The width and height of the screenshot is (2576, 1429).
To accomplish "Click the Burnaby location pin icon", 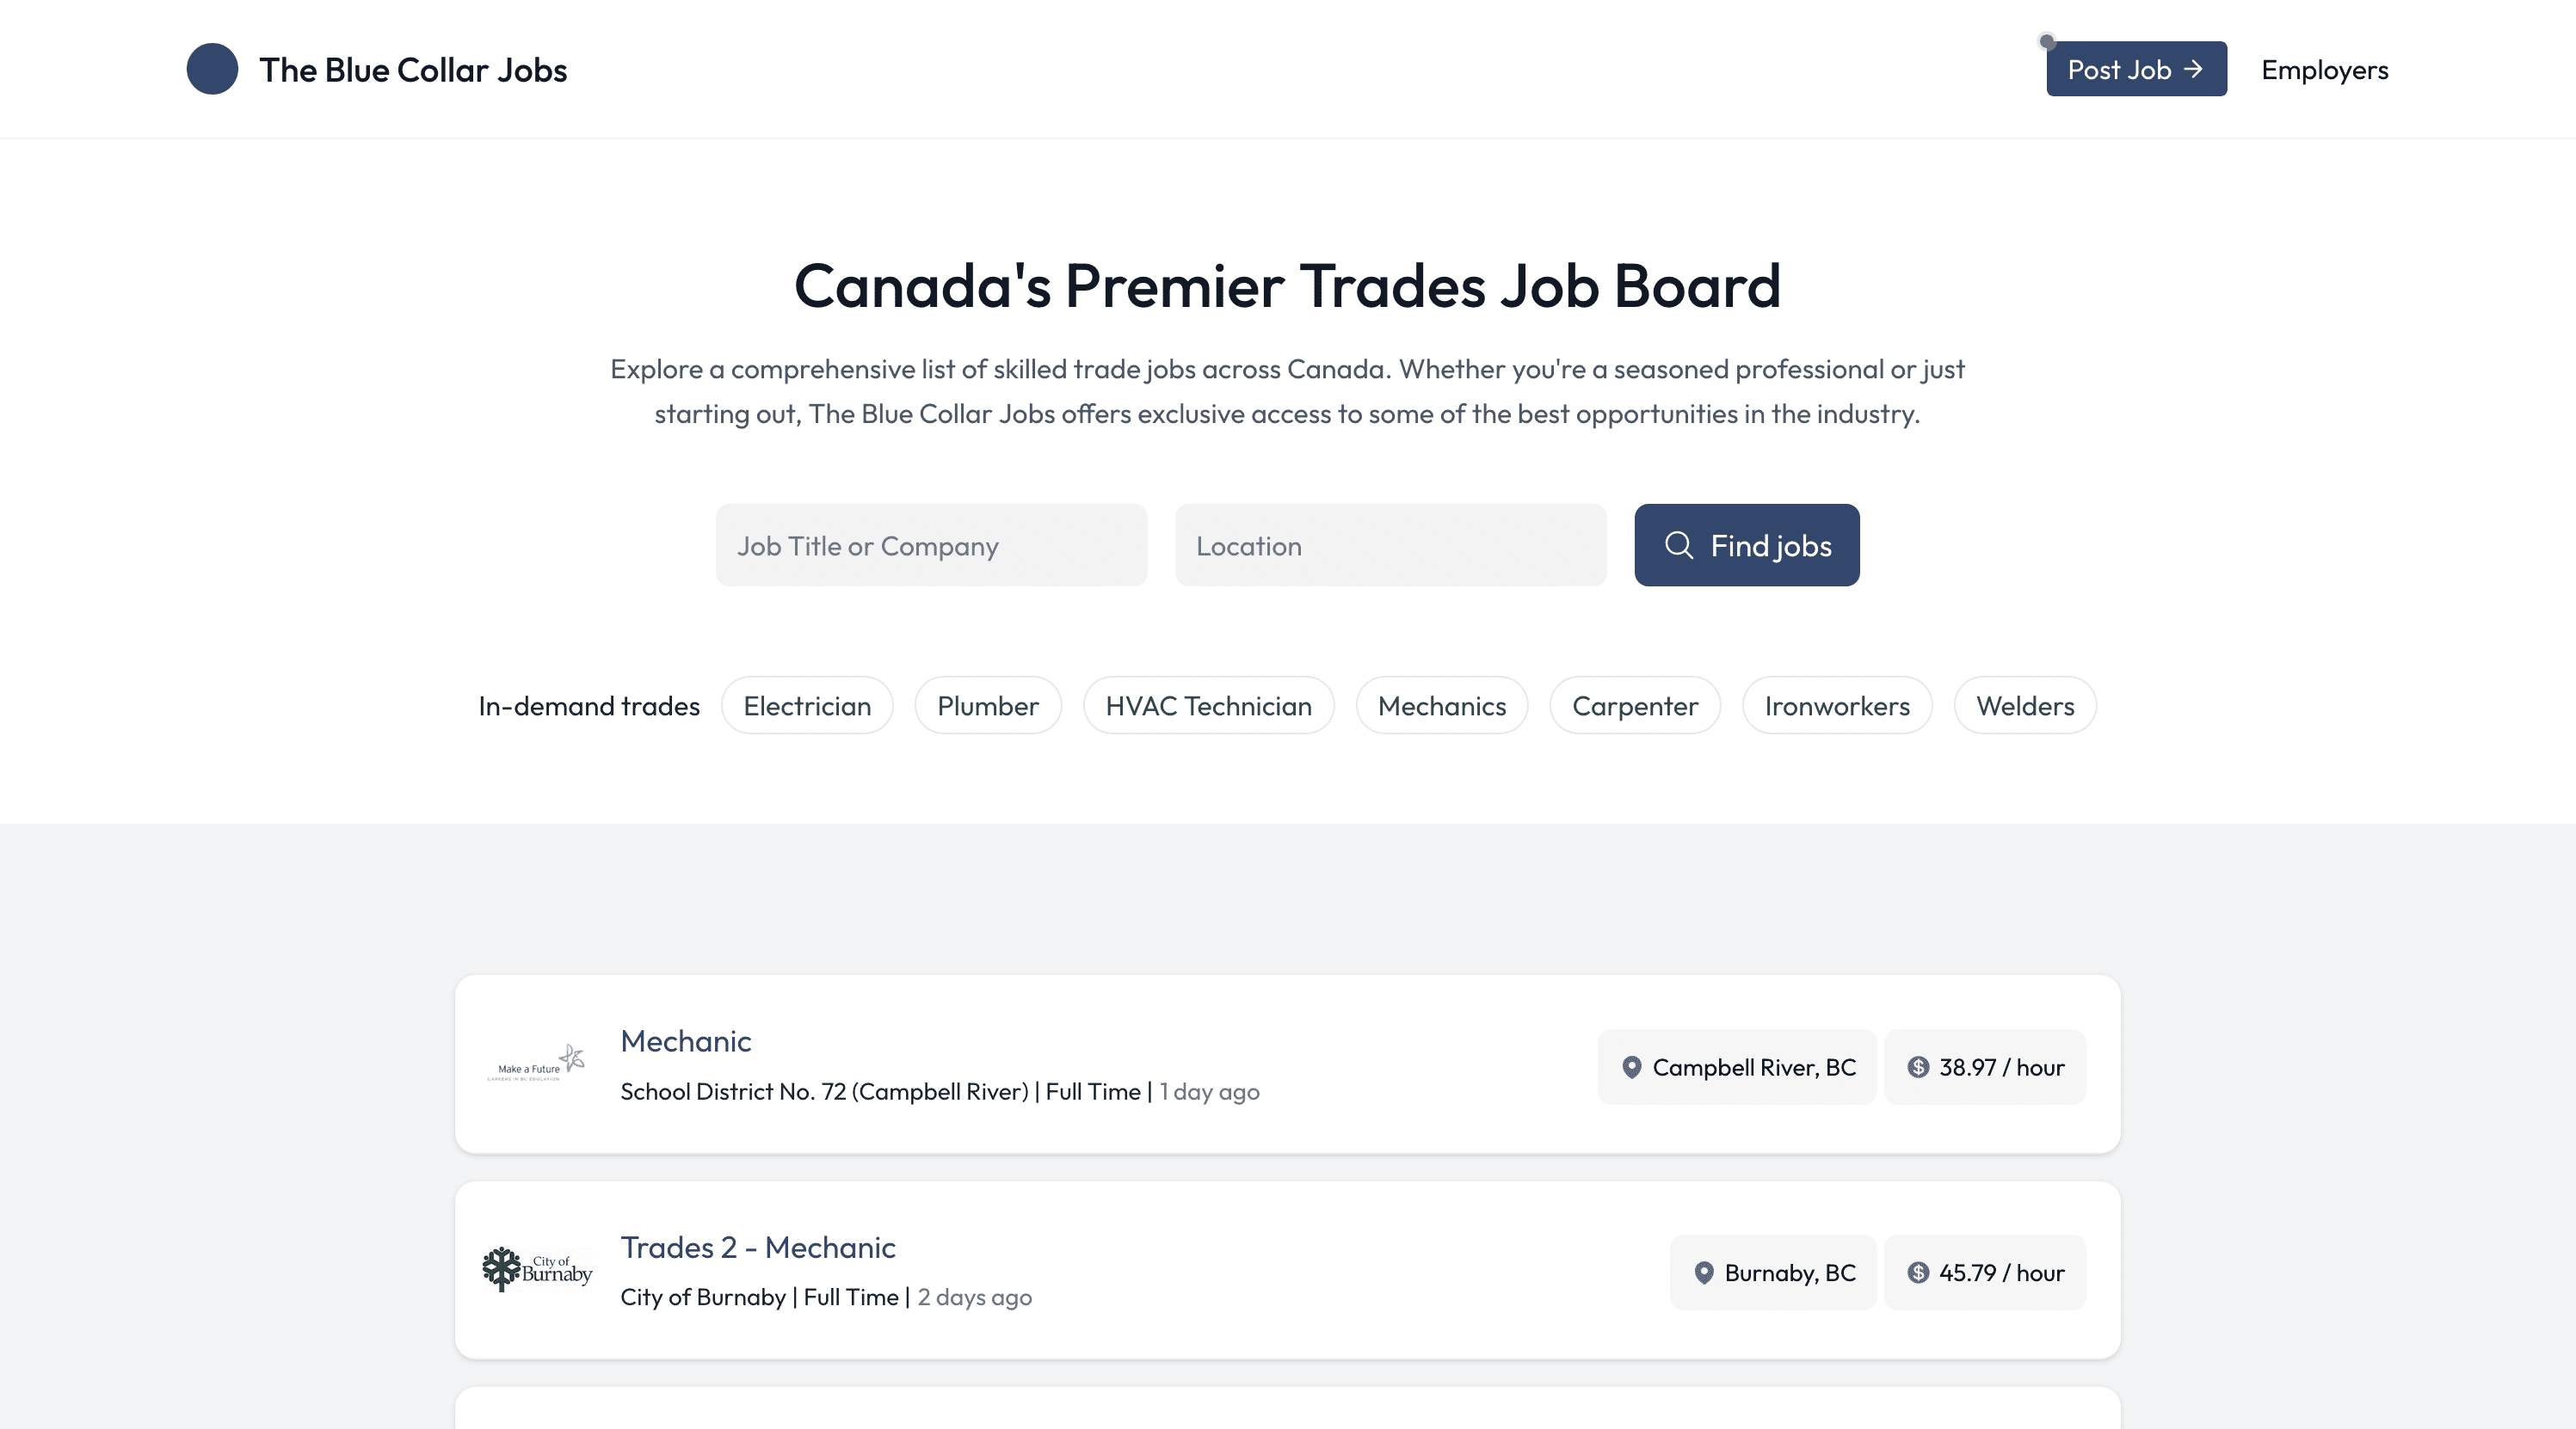I will (x=1704, y=1273).
